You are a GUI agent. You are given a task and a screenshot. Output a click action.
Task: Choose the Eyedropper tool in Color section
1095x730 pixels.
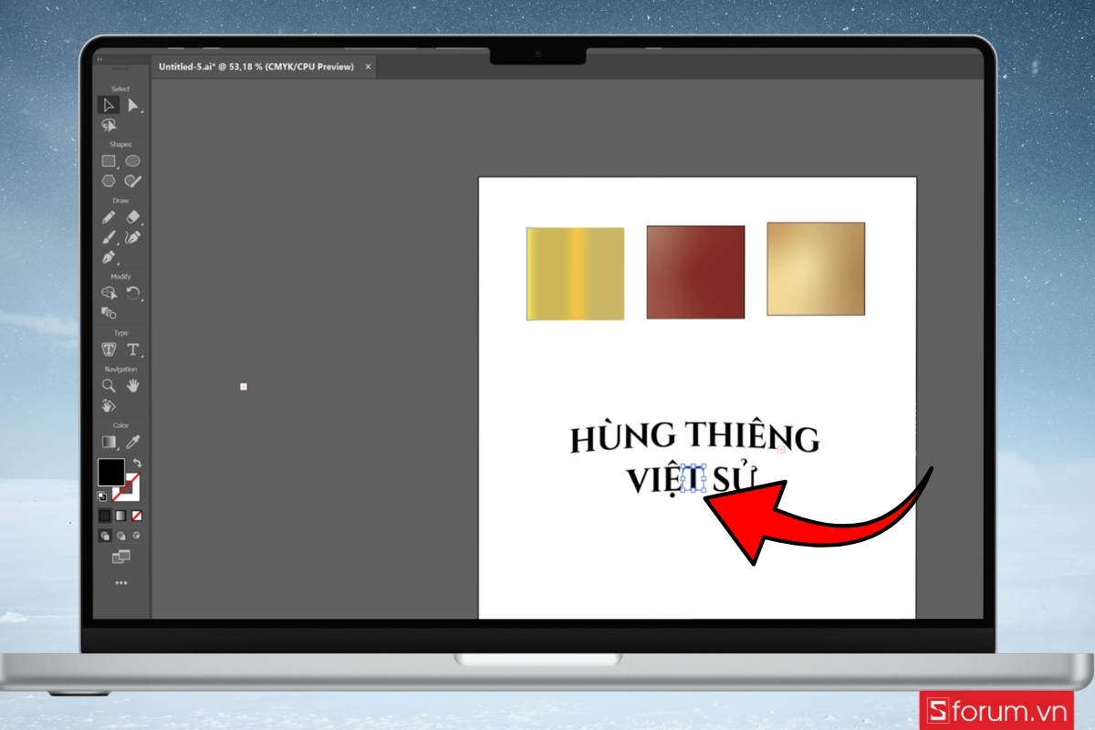133,442
